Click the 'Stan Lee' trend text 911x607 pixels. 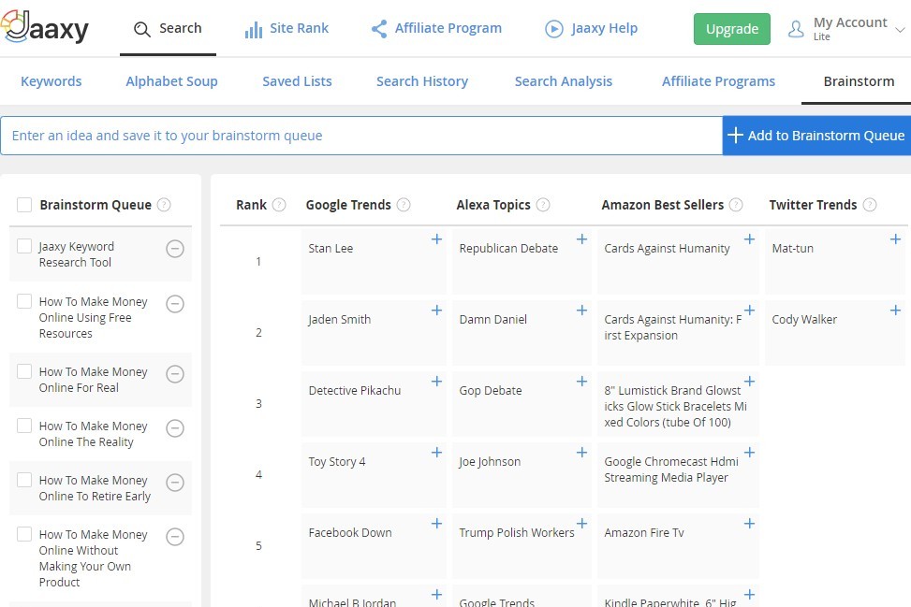click(x=331, y=249)
